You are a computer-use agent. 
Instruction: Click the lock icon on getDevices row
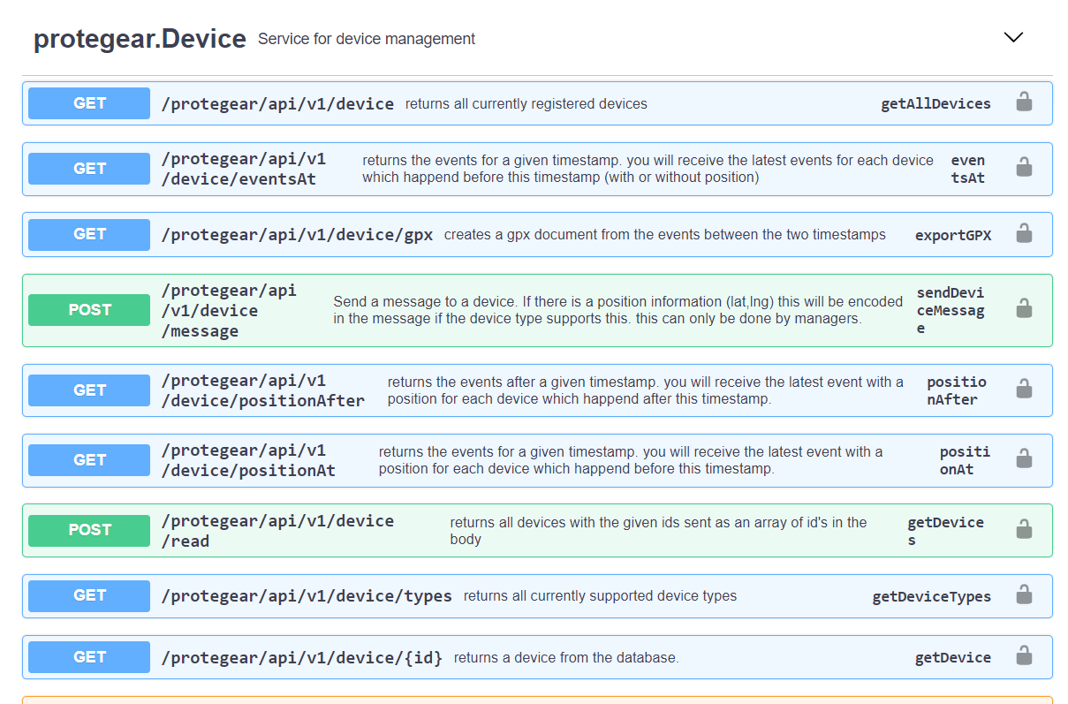pyautogui.click(x=1024, y=530)
